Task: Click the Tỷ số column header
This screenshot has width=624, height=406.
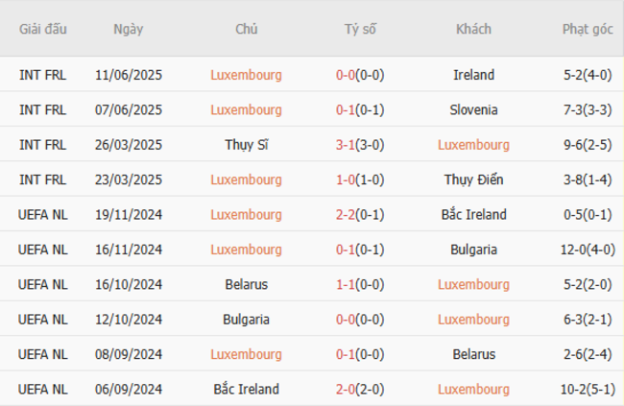Action: [x=360, y=29]
